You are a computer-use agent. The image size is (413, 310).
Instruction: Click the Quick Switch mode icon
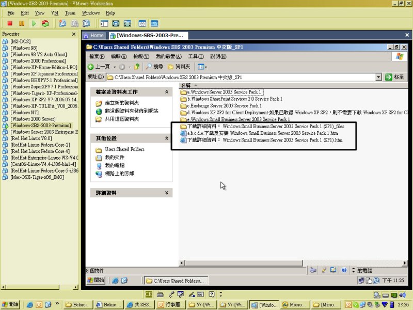[x=127, y=23]
